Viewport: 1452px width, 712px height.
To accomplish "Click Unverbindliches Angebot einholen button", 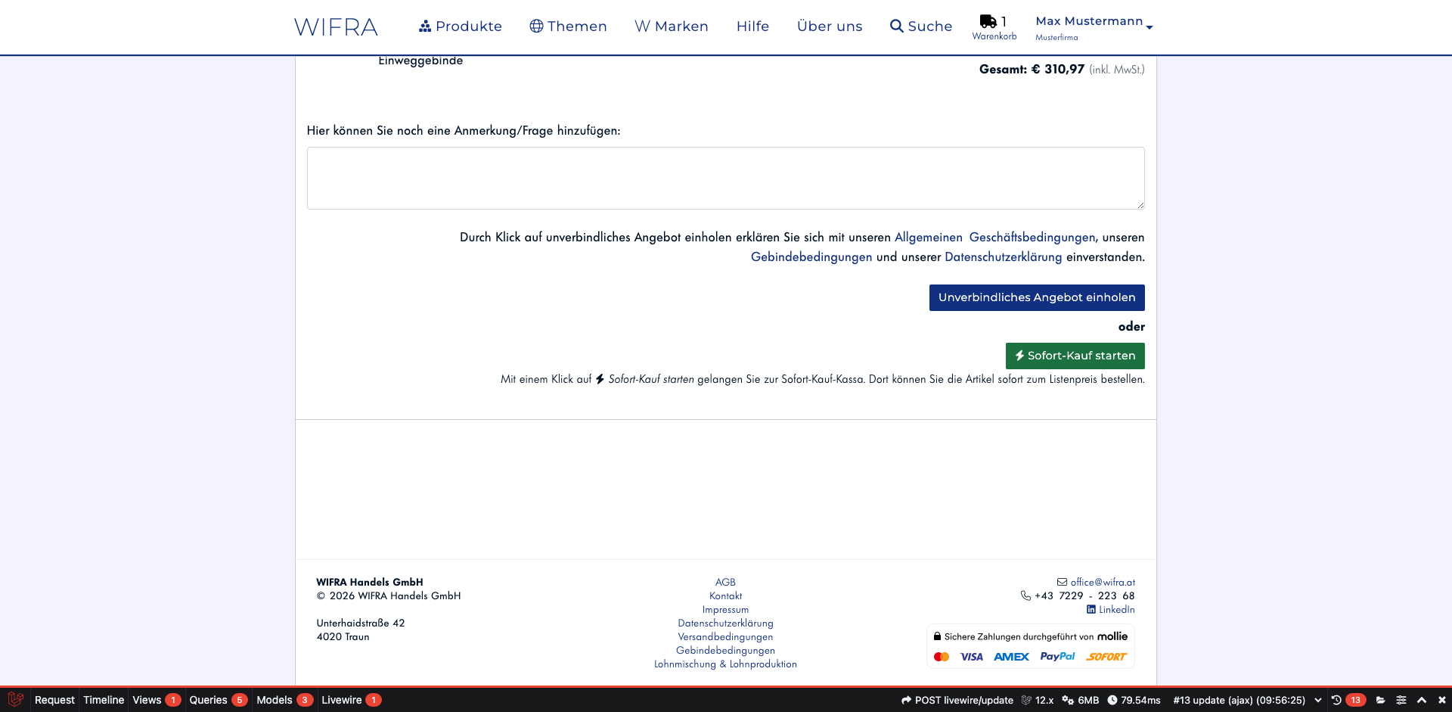I will tap(1036, 297).
